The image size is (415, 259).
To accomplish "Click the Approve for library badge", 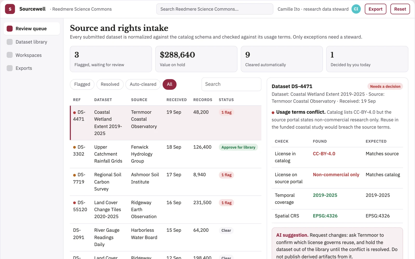I will tap(238, 147).
